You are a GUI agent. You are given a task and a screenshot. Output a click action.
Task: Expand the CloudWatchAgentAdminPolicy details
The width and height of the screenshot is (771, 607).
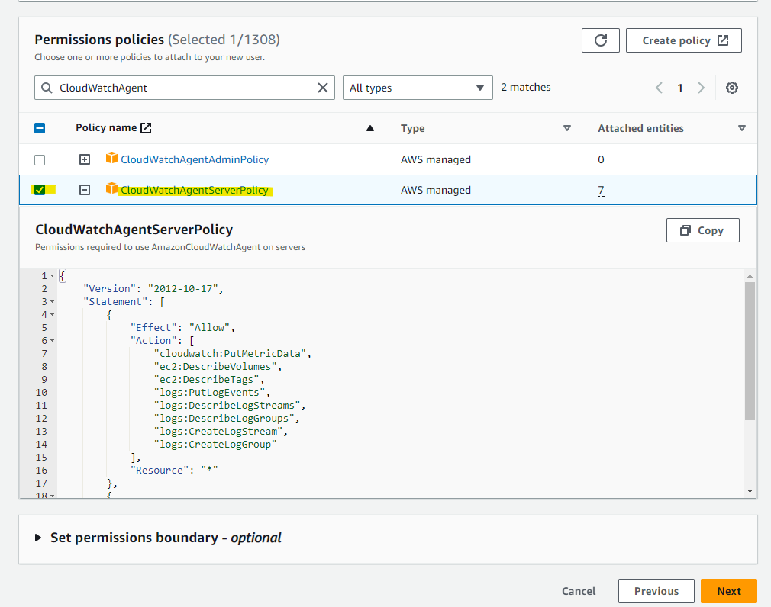pos(85,159)
